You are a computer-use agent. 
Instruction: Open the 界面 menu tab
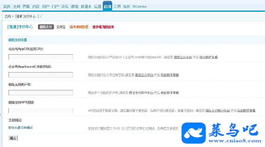click(x=26, y=6)
